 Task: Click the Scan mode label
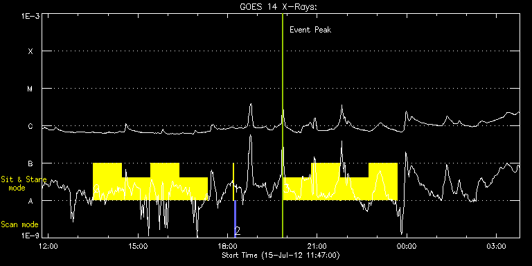(19, 224)
